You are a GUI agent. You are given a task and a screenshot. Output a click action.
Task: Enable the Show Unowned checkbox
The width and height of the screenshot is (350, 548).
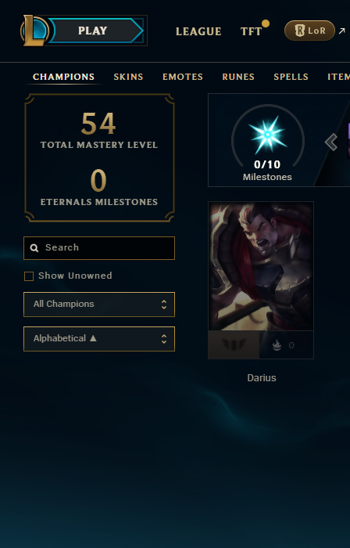(x=29, y=276)
